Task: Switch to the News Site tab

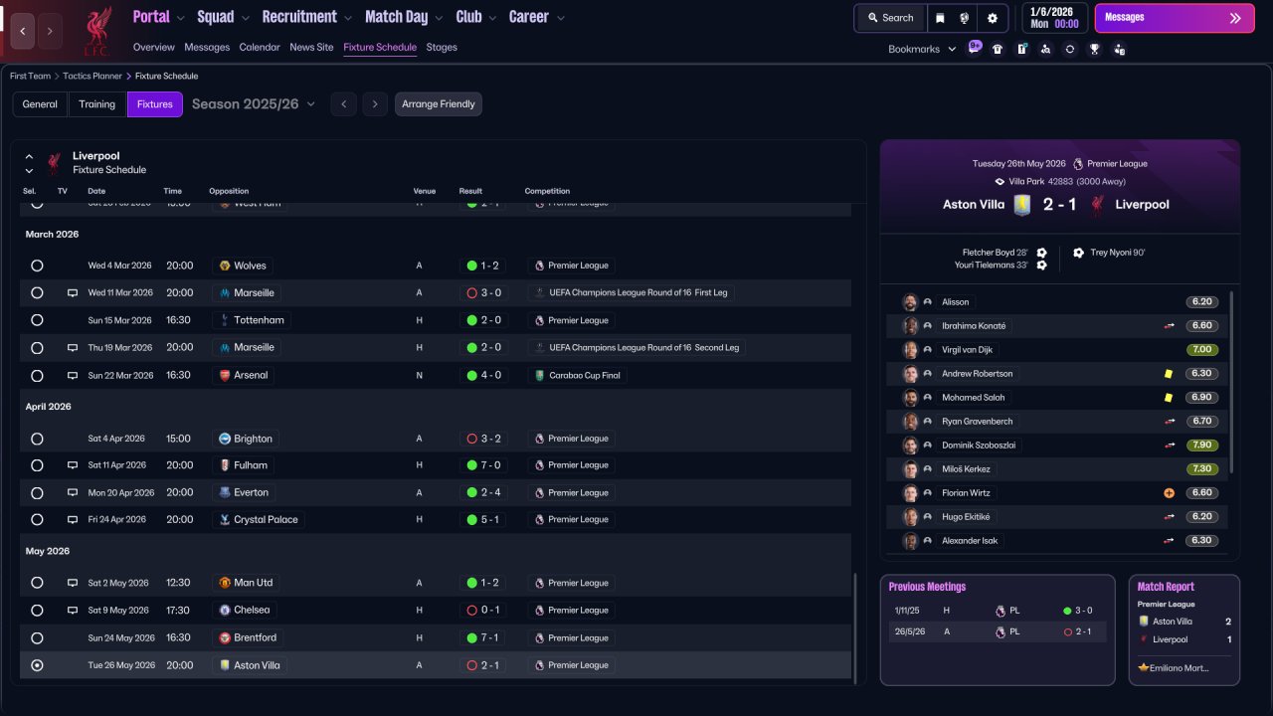Action: [x=311, y=47]
